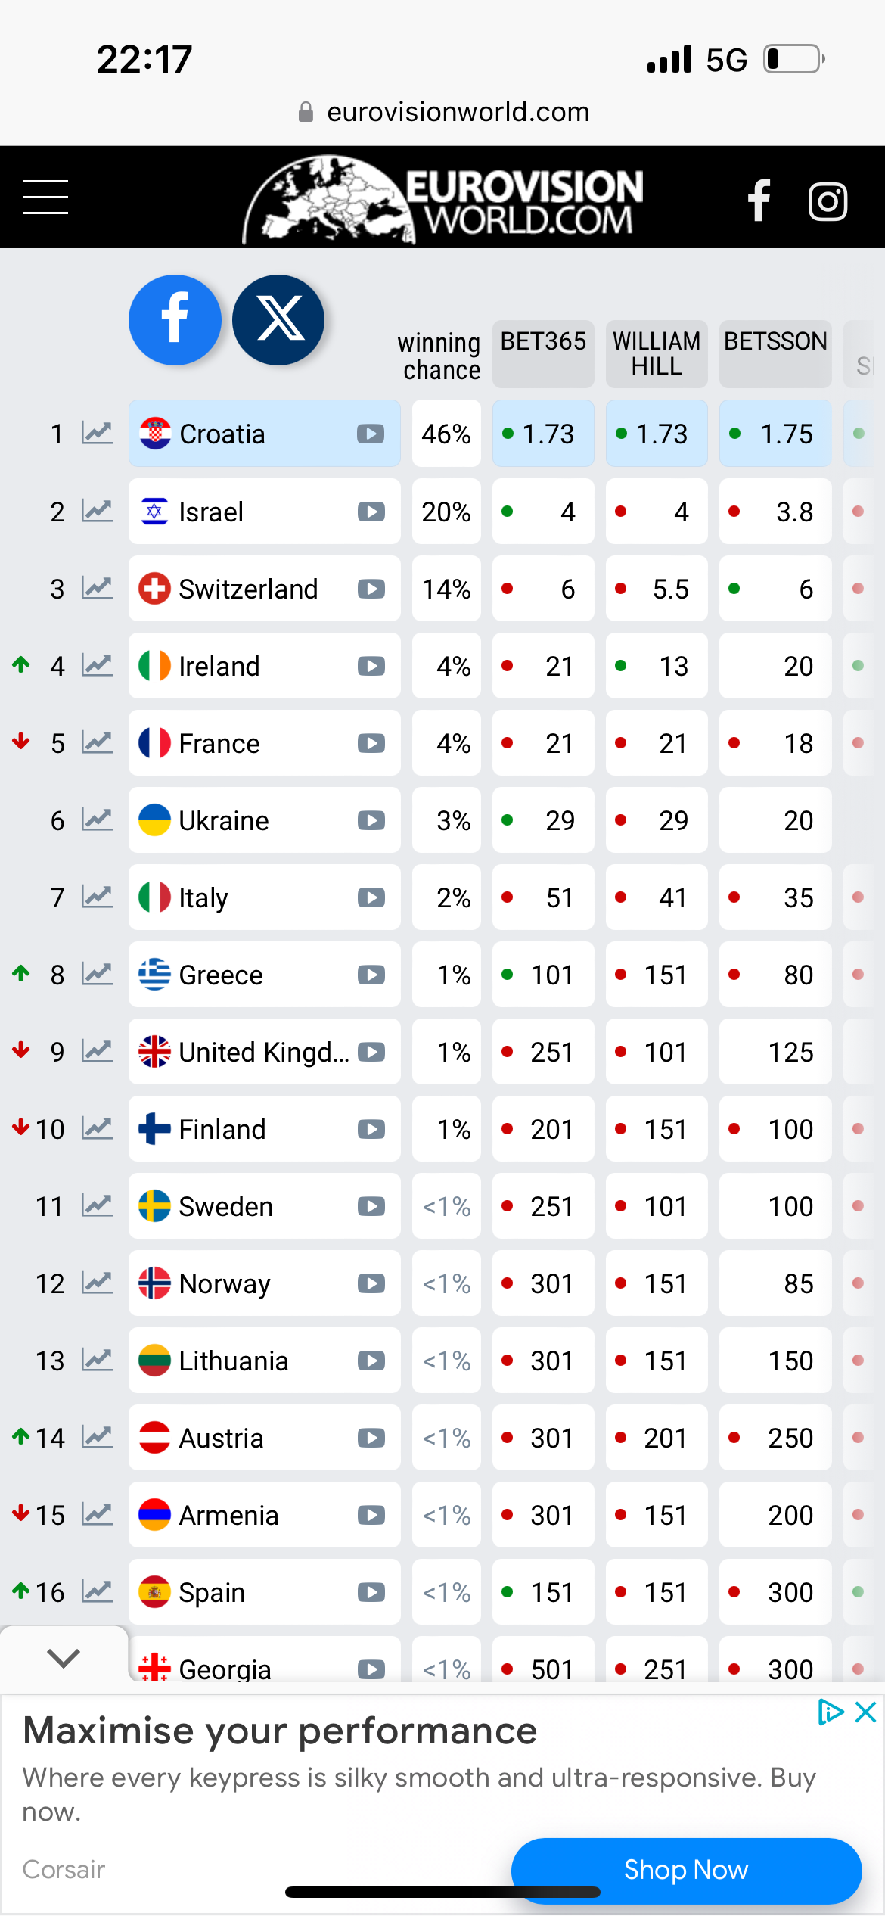Play Switzerland's song video
This screenshot has height=1916, width=885.
[x=371, y=589]
